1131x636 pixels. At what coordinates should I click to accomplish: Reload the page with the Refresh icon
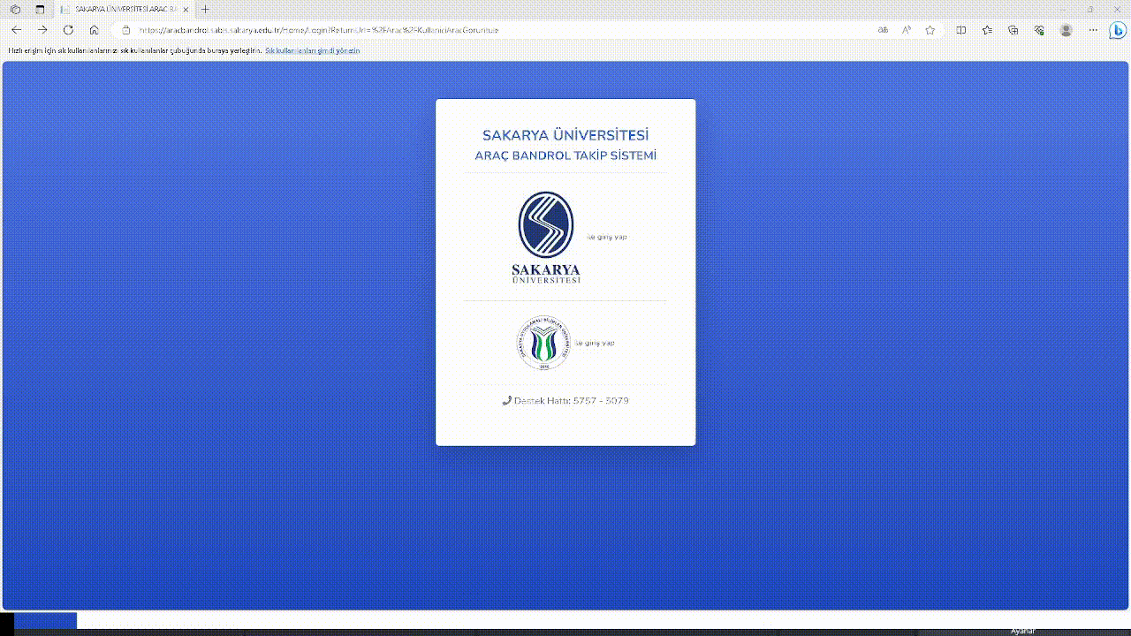[x=68, y=30]
